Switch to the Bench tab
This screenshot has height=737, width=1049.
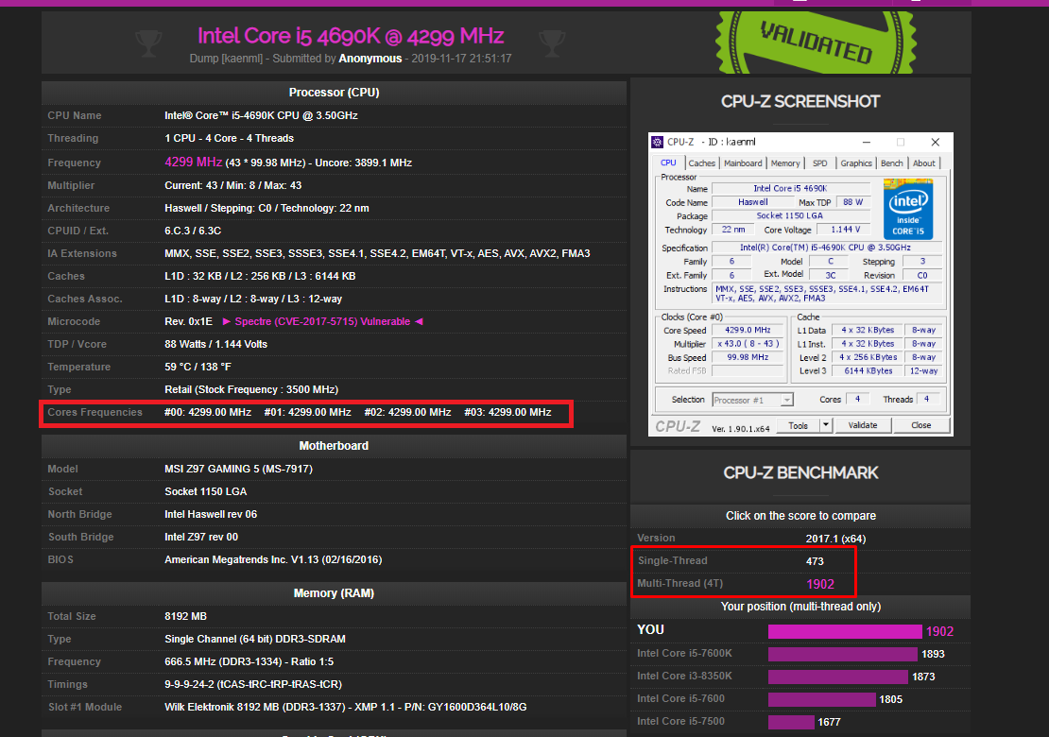(891, 163)
